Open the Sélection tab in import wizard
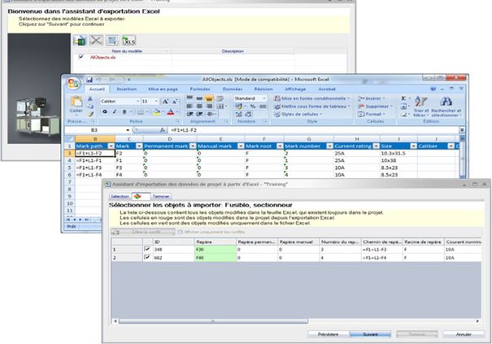This screenshot has width=492, height=344. [120, 197]
